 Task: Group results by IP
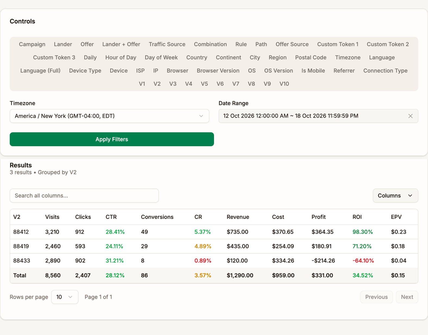pyautogui.click(x=156, y=71)
